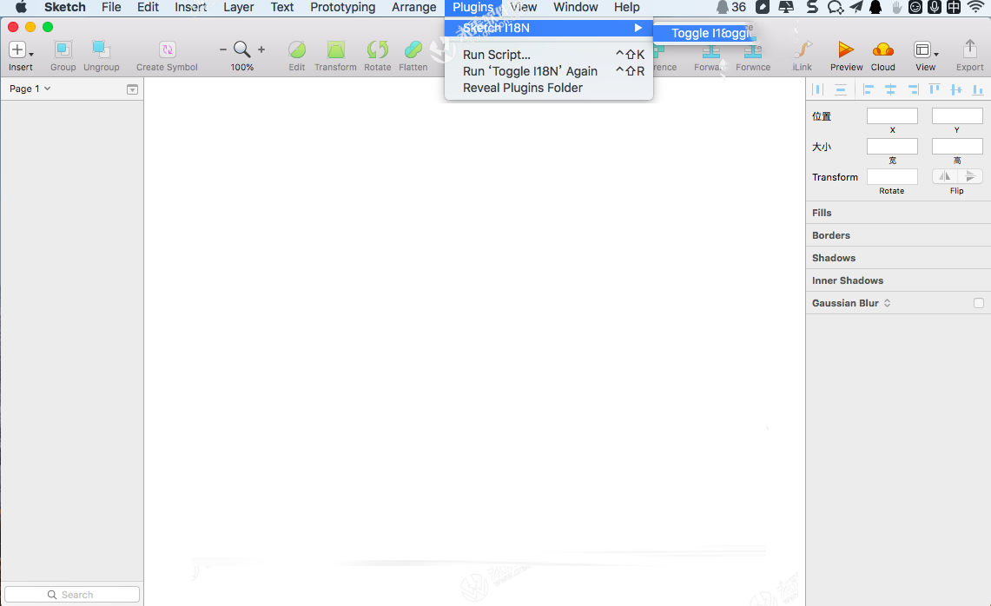Open the Text menu

282,7
